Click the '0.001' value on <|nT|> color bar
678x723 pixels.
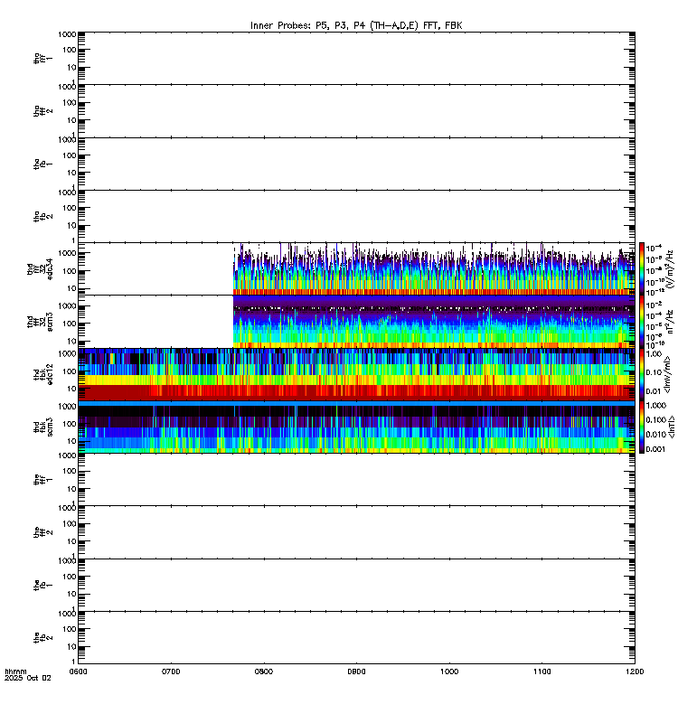pyautogui.click(x=655, y=449)
